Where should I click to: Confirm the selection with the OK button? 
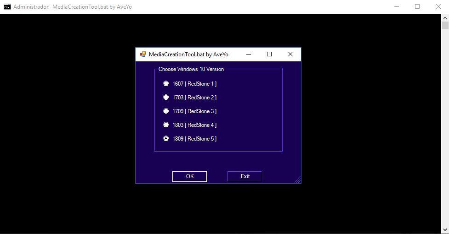(189, 176)
